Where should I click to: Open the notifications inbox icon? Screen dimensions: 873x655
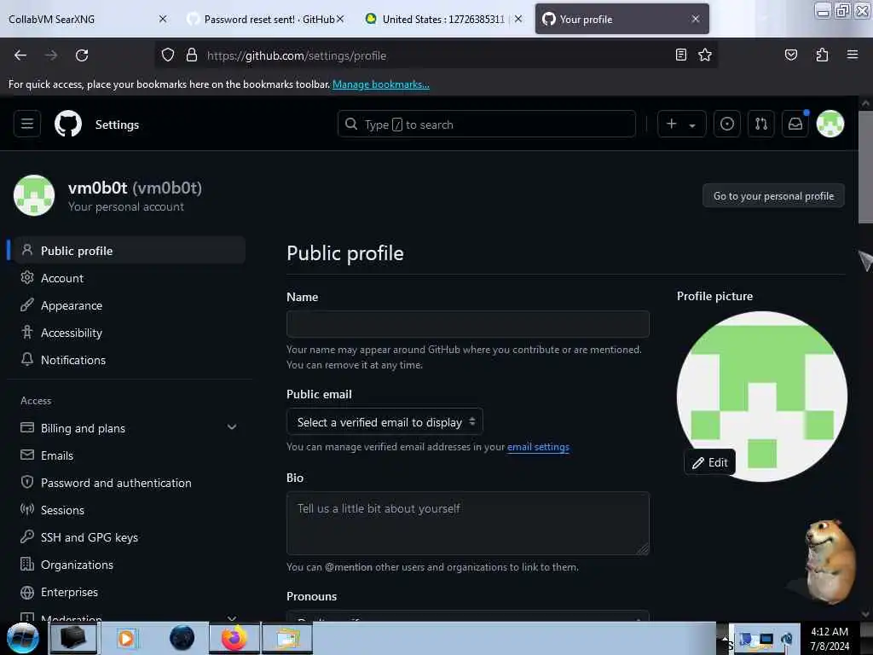pos(795,124)
